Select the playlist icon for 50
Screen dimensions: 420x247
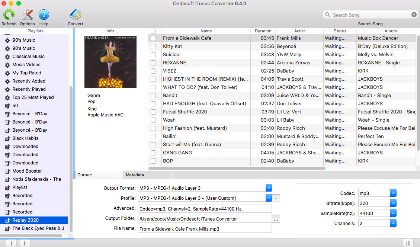(7, 106)
